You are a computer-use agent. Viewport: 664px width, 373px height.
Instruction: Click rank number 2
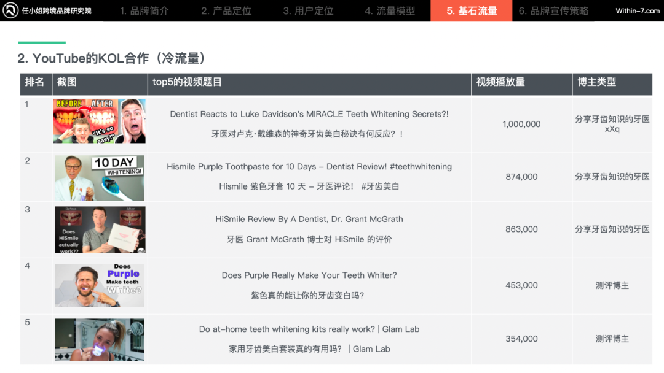(x=27, y=161)
